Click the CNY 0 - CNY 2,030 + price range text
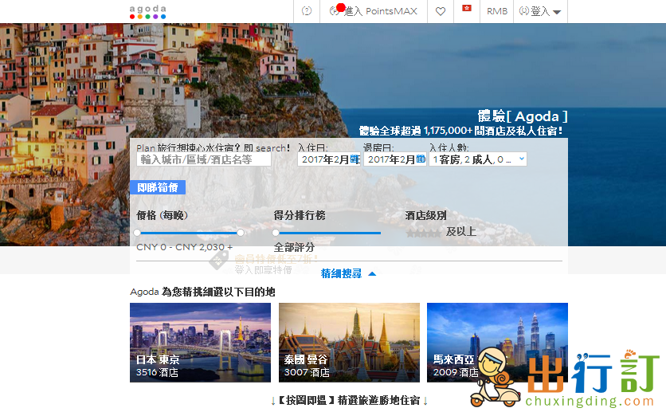666x412 pixels. 184,247
